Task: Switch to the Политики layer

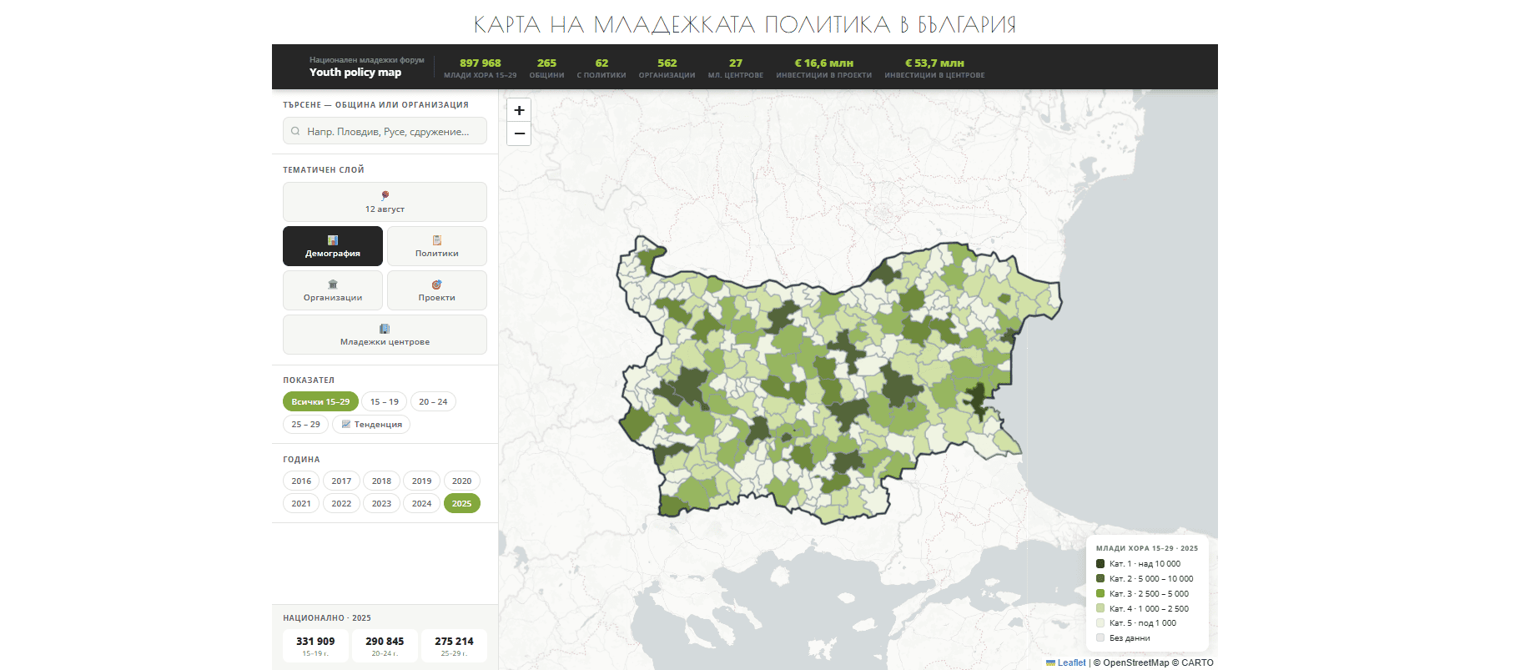Action: pyautogui.click(x=437, y=246)
